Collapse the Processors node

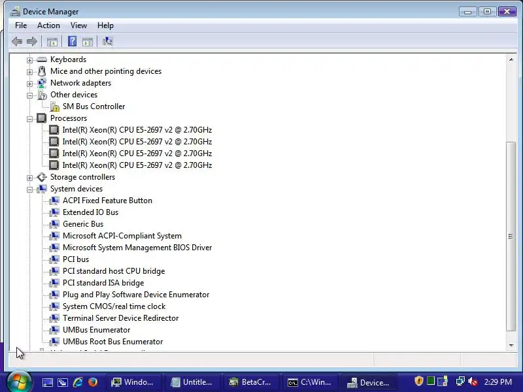(29, 119)
